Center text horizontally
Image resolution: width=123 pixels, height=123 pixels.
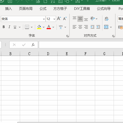(80, 27)
